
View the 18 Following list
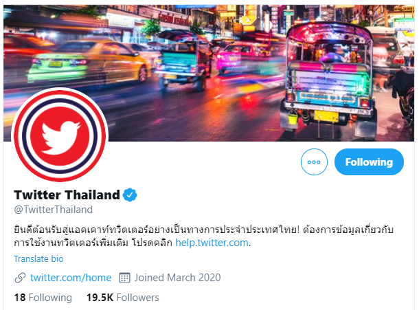(x=43, y=298)
